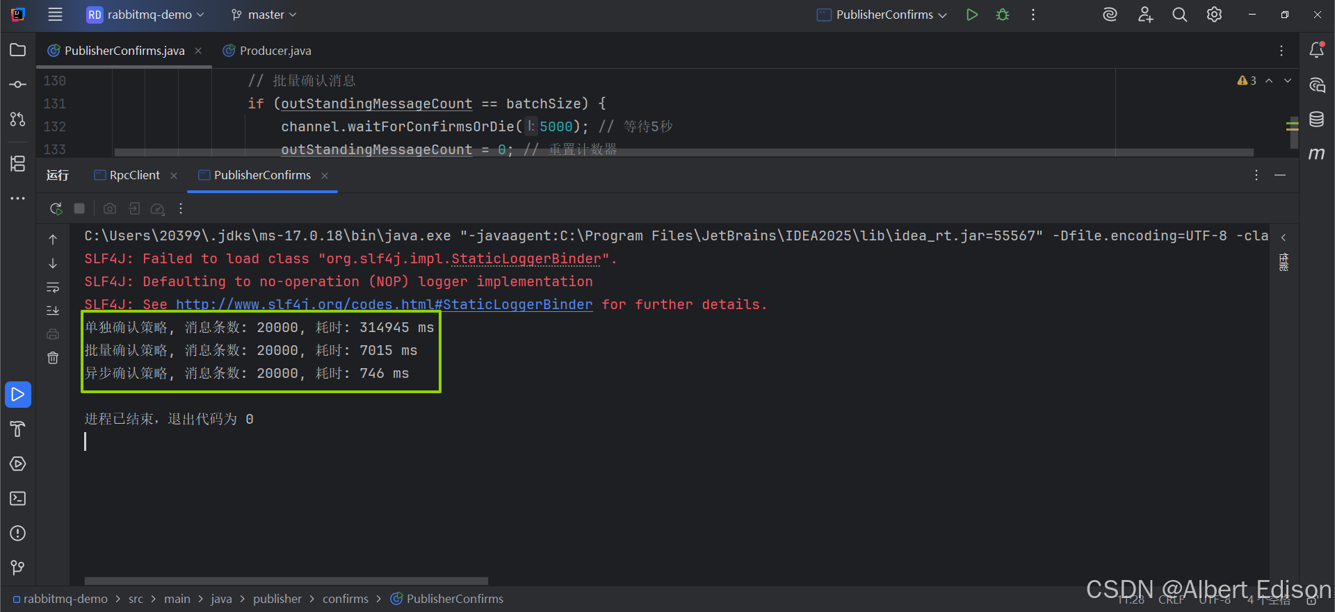1335x612 pixels.
Task: Toggle soft-wrap for console output
Action: click(53, 287)
